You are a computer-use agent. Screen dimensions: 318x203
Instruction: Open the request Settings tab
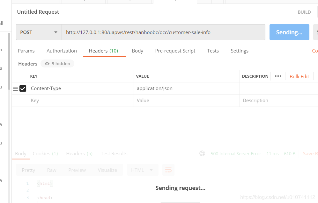coord(240,51)
